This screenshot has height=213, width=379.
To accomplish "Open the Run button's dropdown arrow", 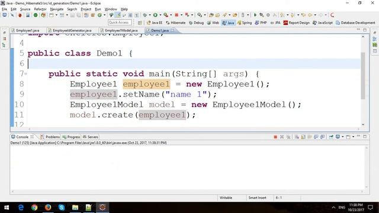I will coord(160,15).
